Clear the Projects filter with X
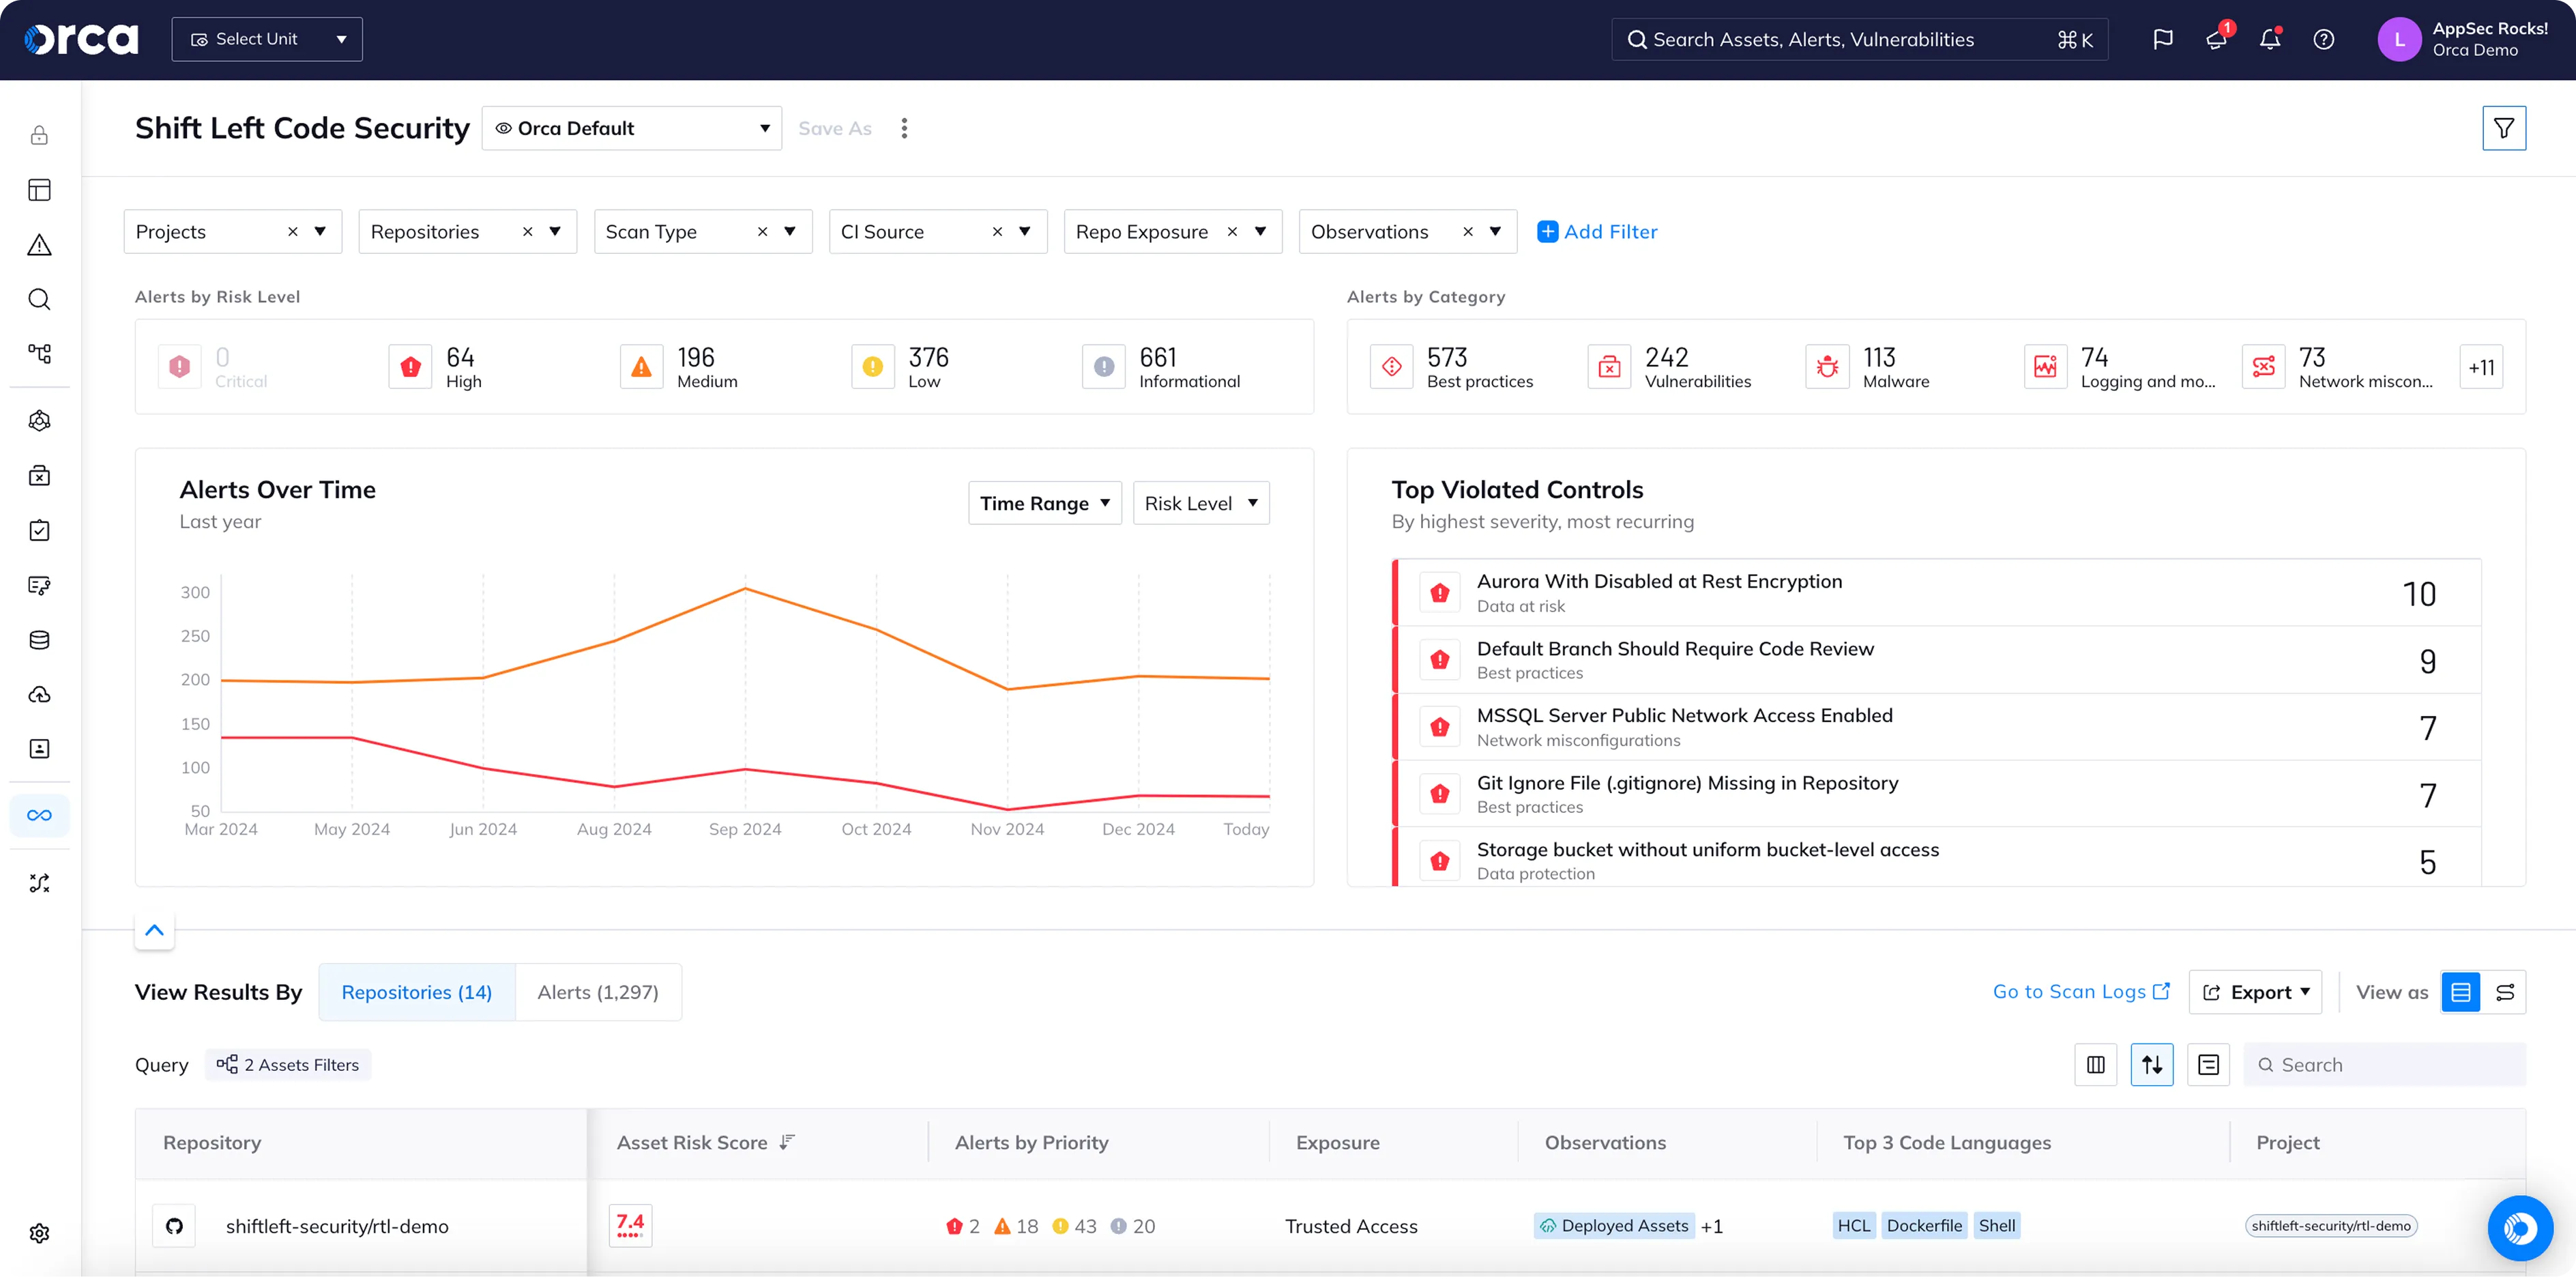The image size is (2576, 1277). pos(292,231)
